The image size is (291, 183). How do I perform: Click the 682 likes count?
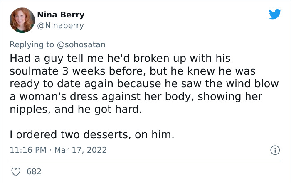pos(34,171)
